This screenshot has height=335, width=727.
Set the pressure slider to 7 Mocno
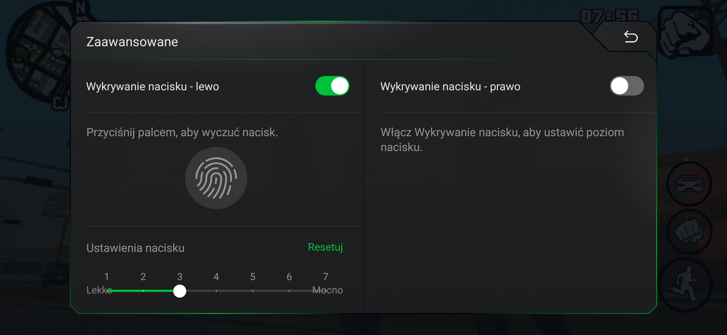click(x=326, y=291)
